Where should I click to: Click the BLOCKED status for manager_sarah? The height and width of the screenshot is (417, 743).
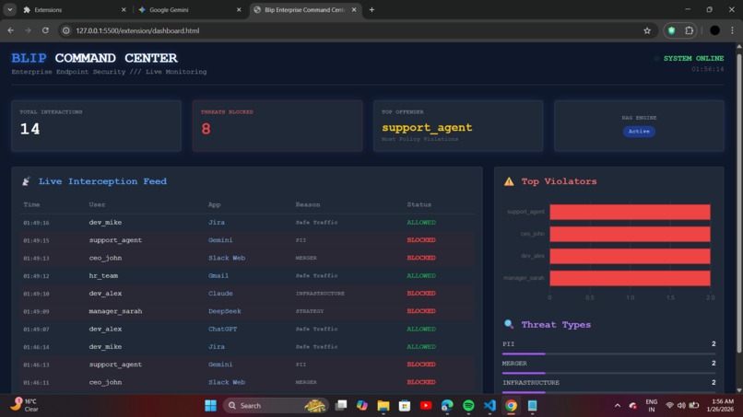click(420, 311)
